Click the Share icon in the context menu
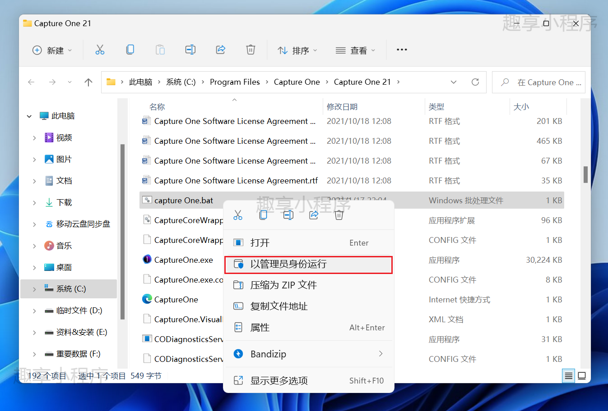The image size is (608, 411). coord(314,215)
